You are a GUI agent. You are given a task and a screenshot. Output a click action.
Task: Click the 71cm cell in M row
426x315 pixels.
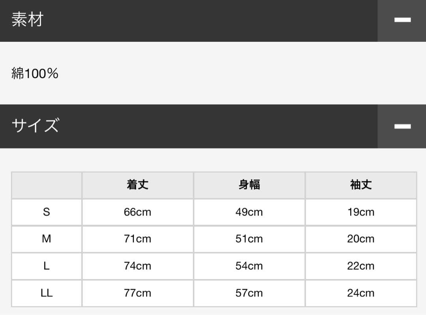pyautogui.click(x=137, y=239)
